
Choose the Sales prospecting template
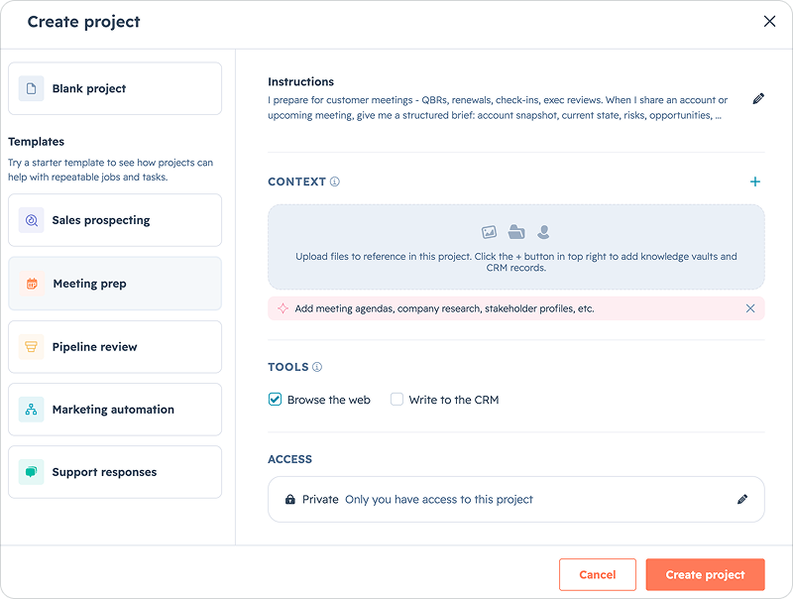115,220
